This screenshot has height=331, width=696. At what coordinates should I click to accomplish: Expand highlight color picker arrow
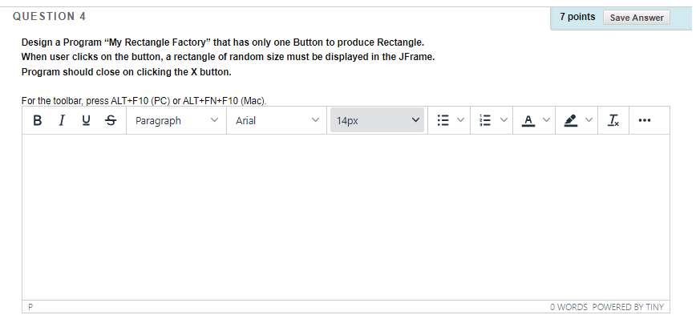click(x=589, y=120)
